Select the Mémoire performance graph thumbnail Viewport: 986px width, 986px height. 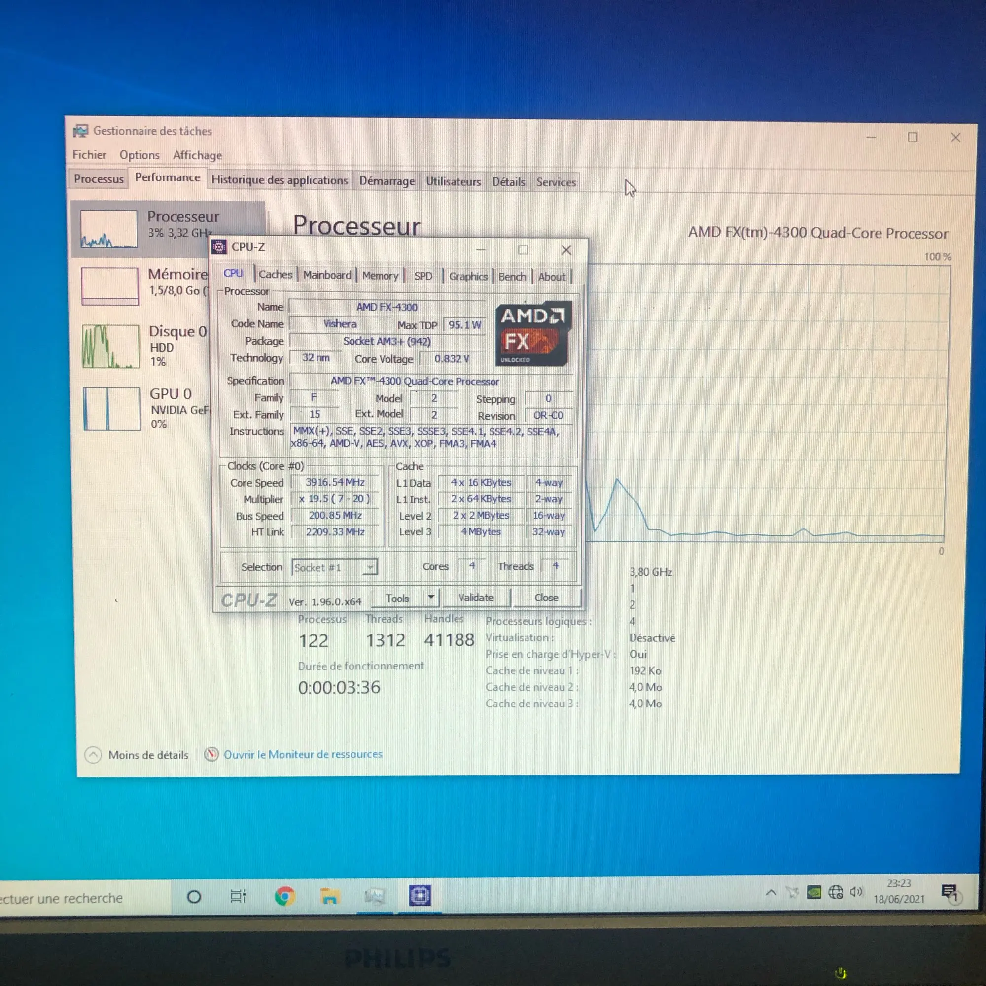(110, 286)
